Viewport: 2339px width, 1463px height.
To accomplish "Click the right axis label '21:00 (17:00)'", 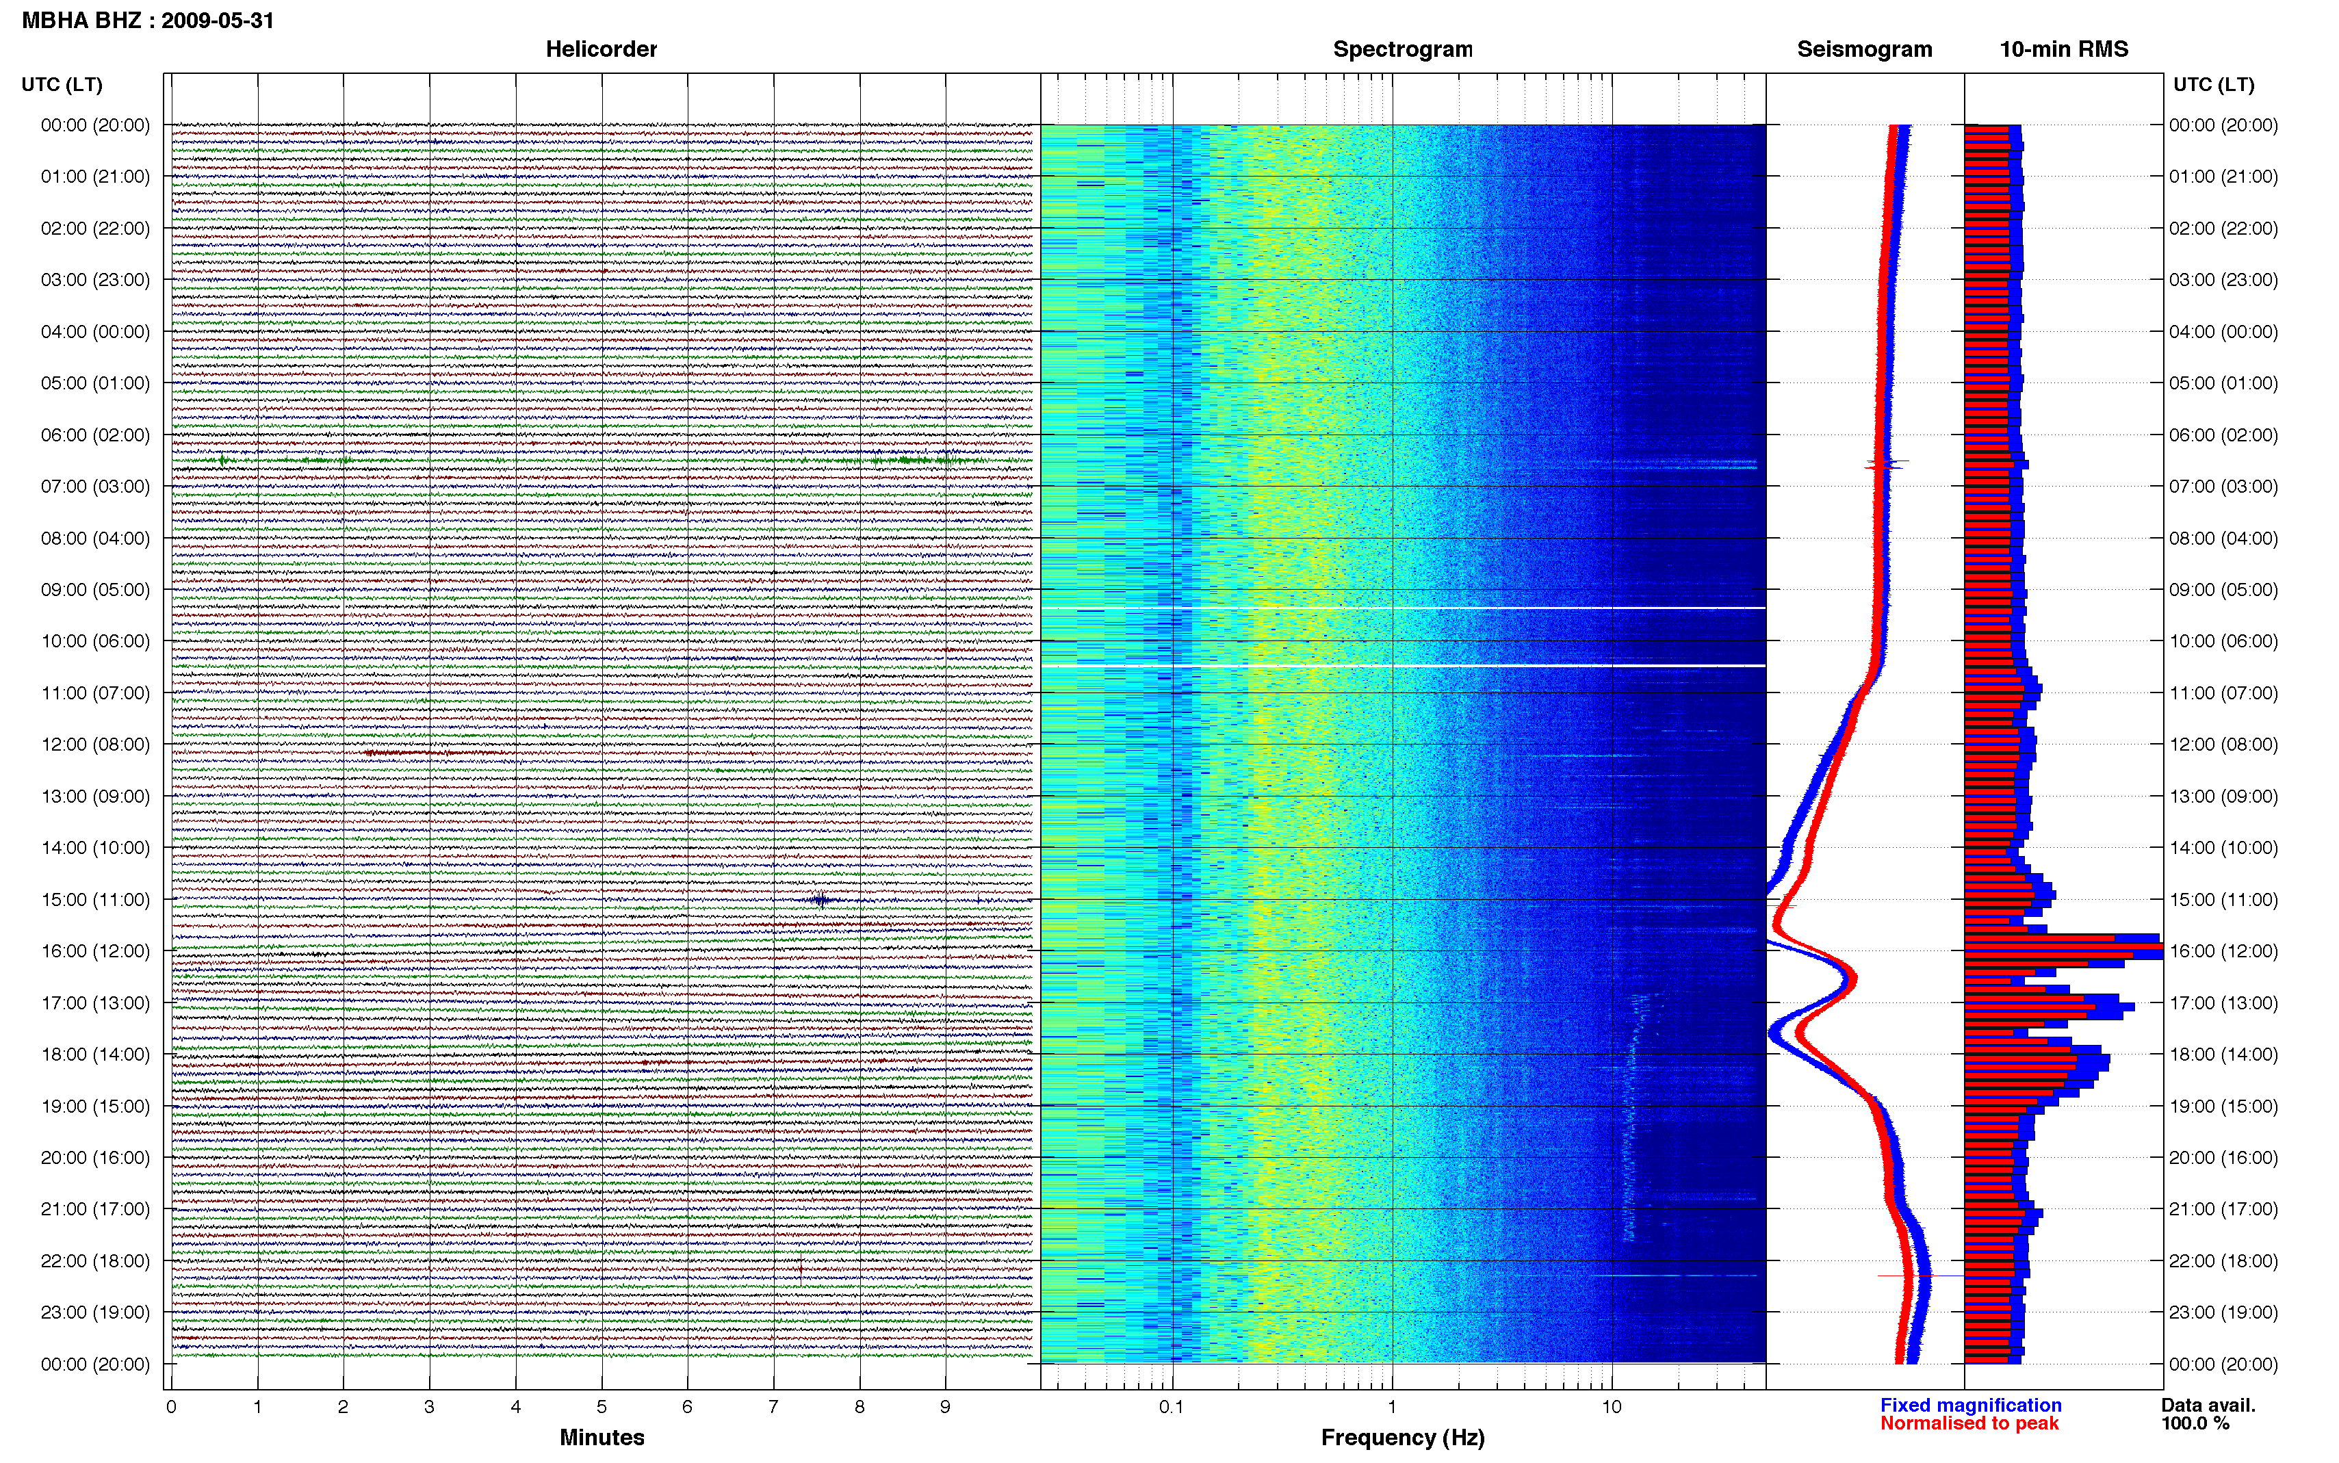I will [2223, 1210].
